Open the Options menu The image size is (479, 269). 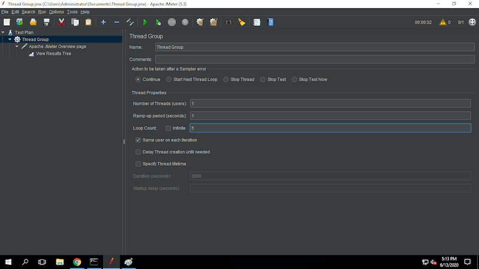click(x=56, y=12)
